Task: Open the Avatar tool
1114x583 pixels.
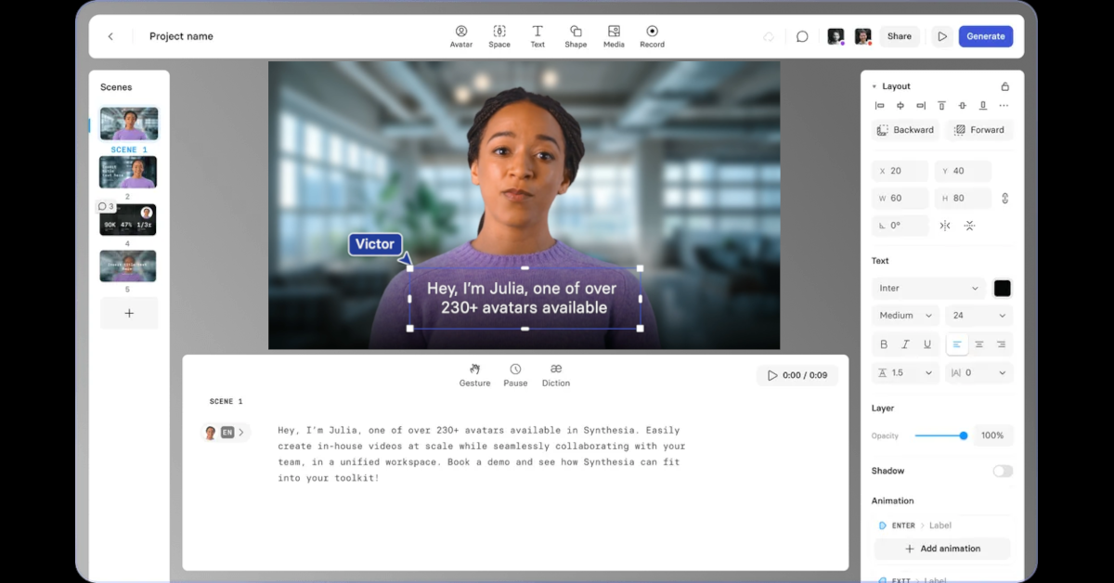Action: tap(461, 36)
